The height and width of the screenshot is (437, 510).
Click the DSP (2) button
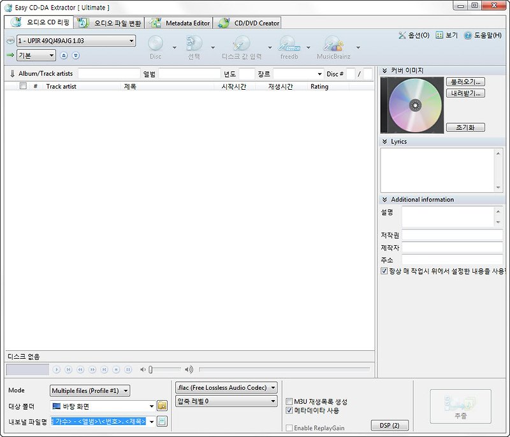pyautogui.click(x=390, y=426)
